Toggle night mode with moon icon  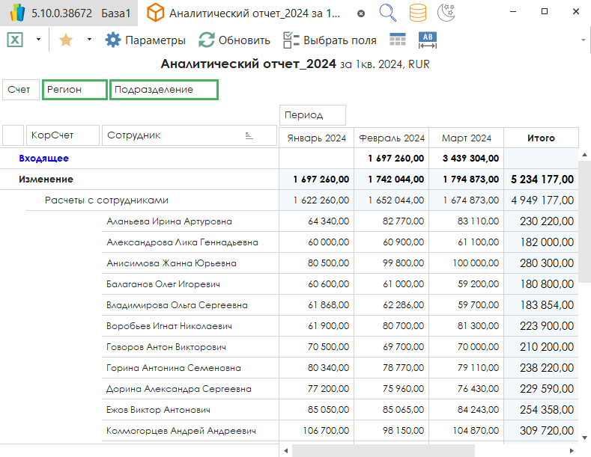[446, 13]
